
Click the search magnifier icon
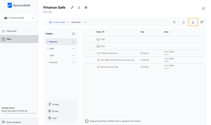coord(174,22)
